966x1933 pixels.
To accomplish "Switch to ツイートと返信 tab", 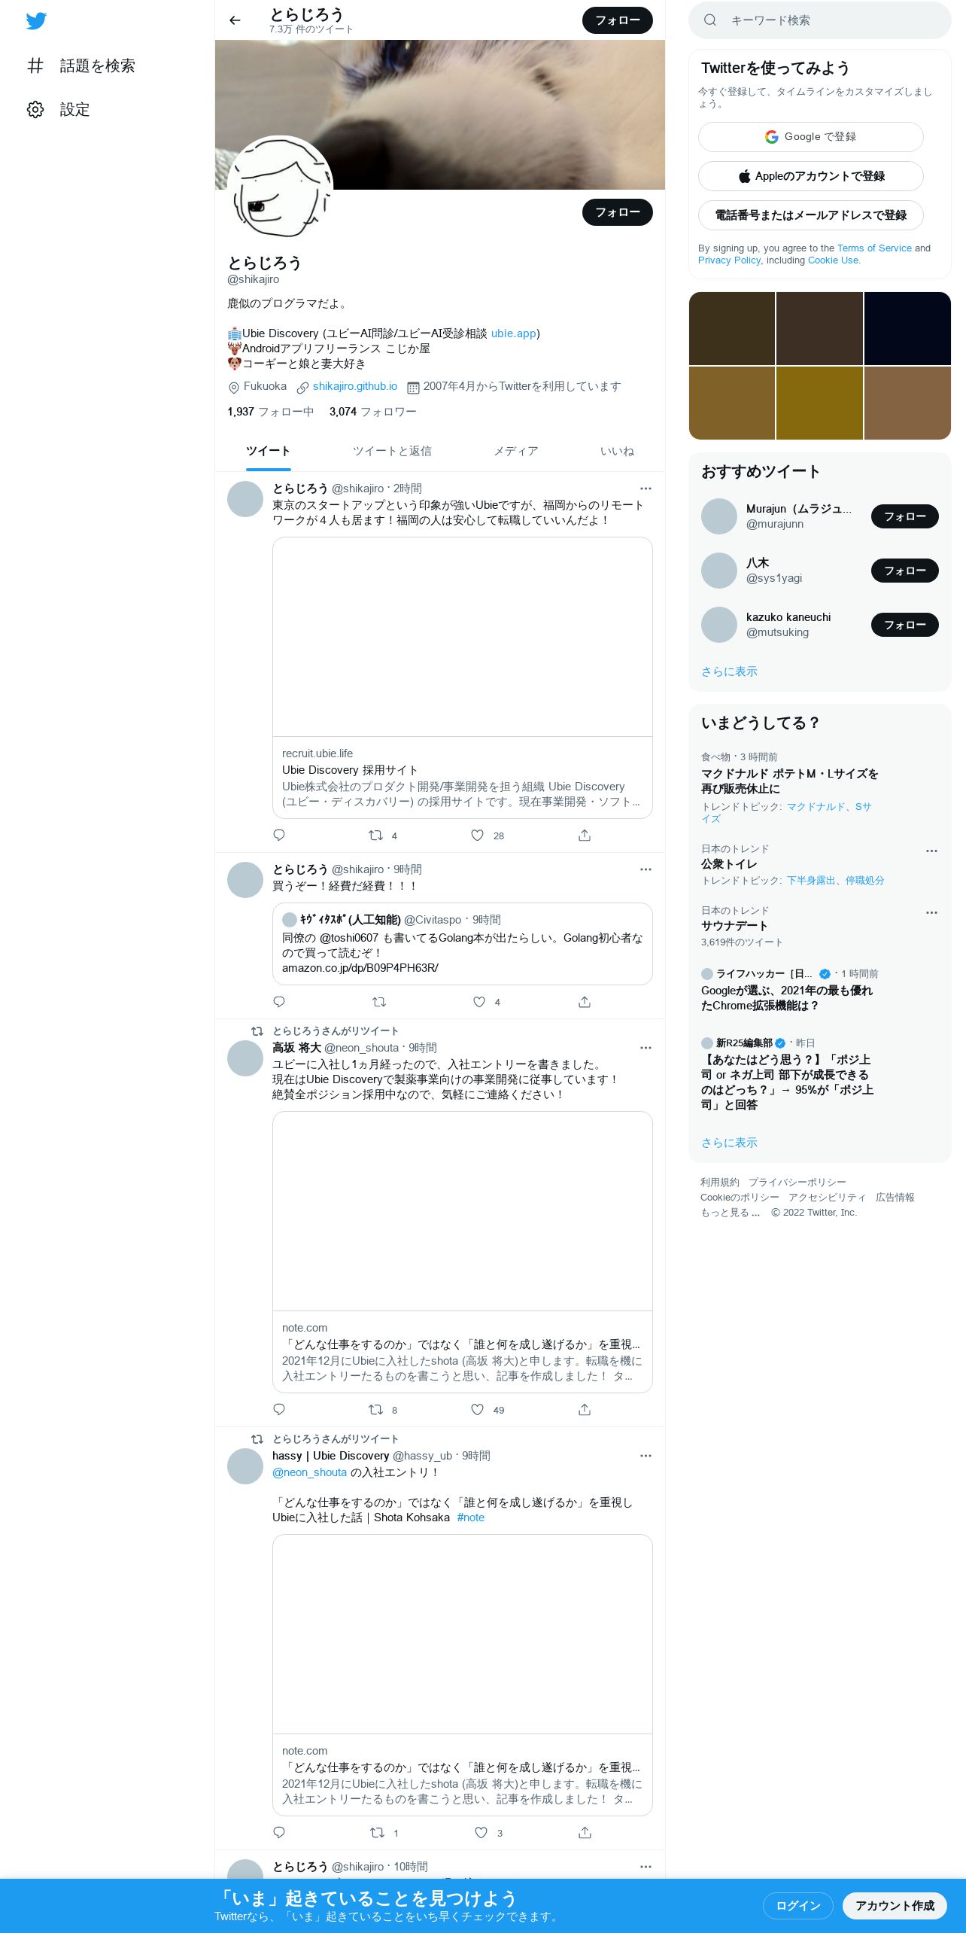I will [x=392, y=451].
